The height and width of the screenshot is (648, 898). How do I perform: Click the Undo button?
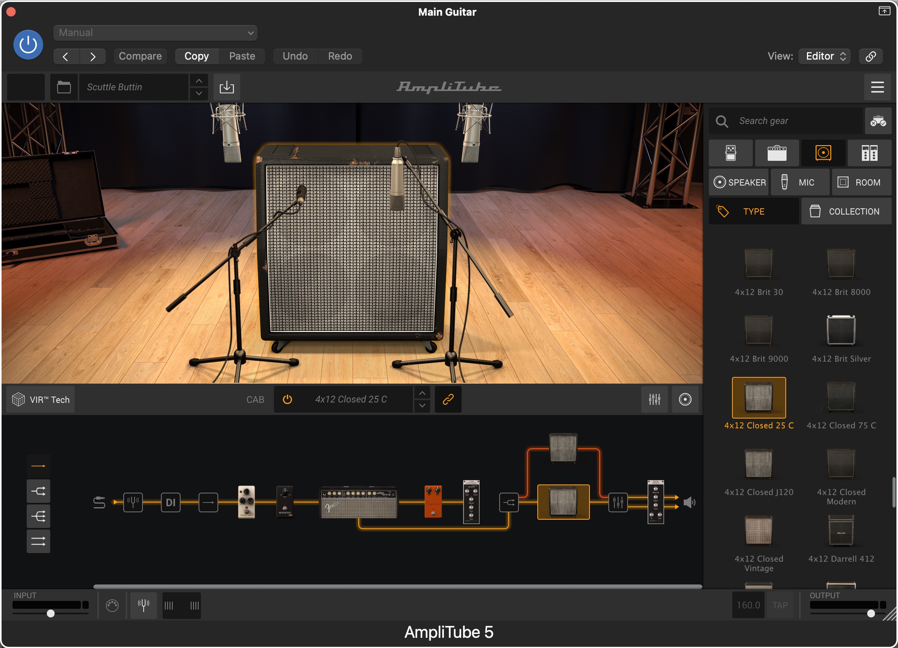(296, 56)
